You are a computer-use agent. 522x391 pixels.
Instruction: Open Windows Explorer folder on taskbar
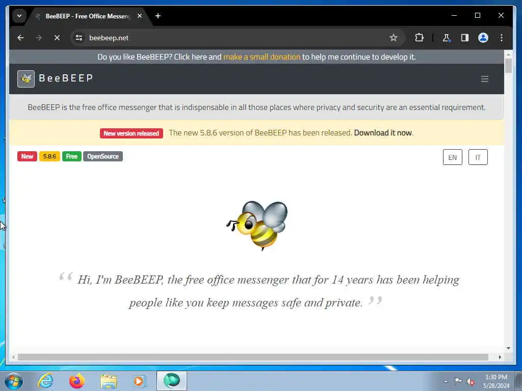(x=109, y=381)
